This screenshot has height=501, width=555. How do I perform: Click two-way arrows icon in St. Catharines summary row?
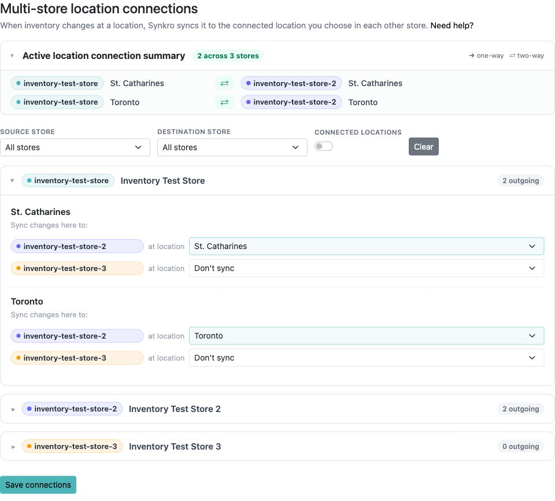tap(224, 83)
